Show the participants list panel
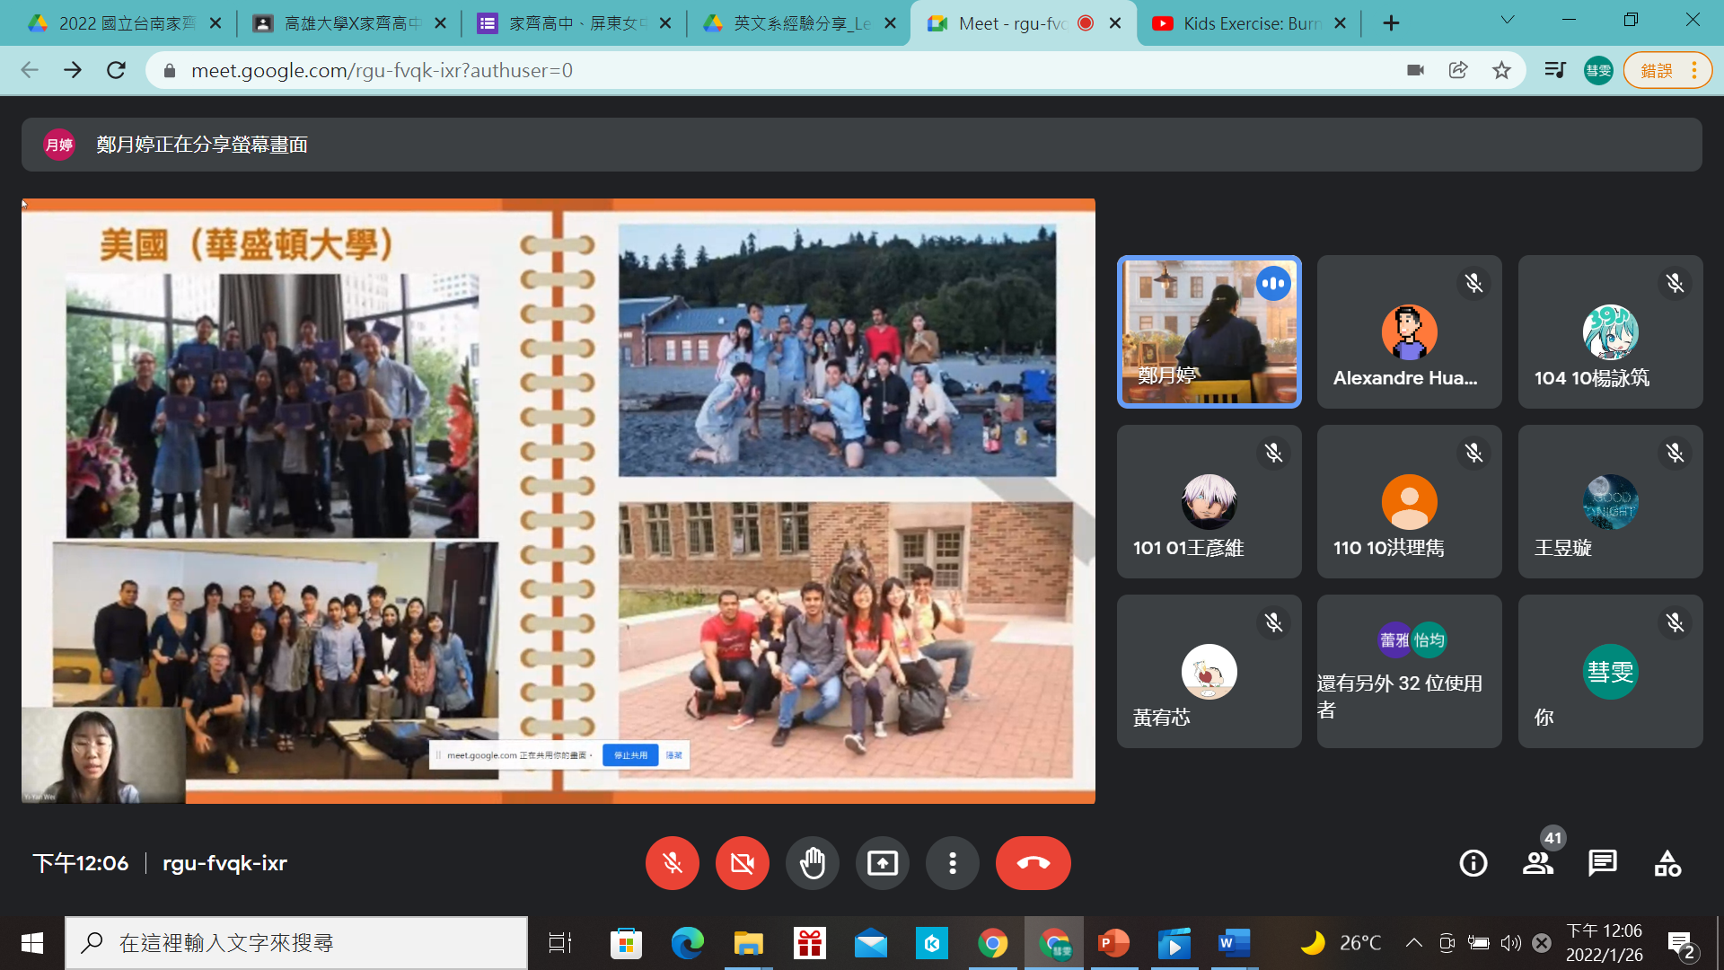 coord(1537,863)
